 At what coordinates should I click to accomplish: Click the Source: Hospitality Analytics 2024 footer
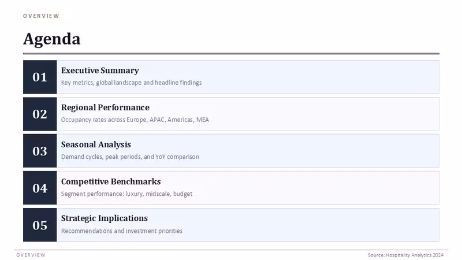406,255
